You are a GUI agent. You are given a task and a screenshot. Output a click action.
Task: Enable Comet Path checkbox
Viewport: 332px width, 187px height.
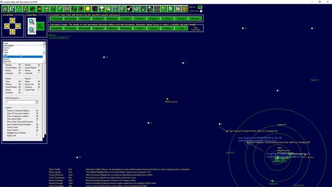pos(39,90)
